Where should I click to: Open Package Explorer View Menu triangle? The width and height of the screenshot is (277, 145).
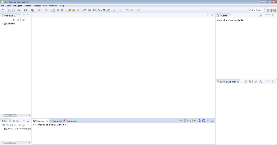[x=28, y=20]
